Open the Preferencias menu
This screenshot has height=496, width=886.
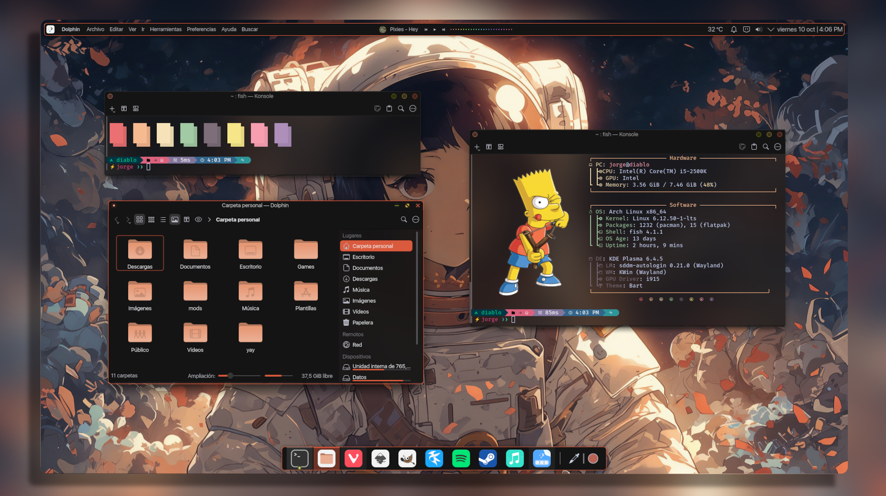click(x=201, y=29)
